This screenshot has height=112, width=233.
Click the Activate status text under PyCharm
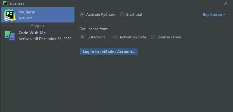click(x=26, y=18)
